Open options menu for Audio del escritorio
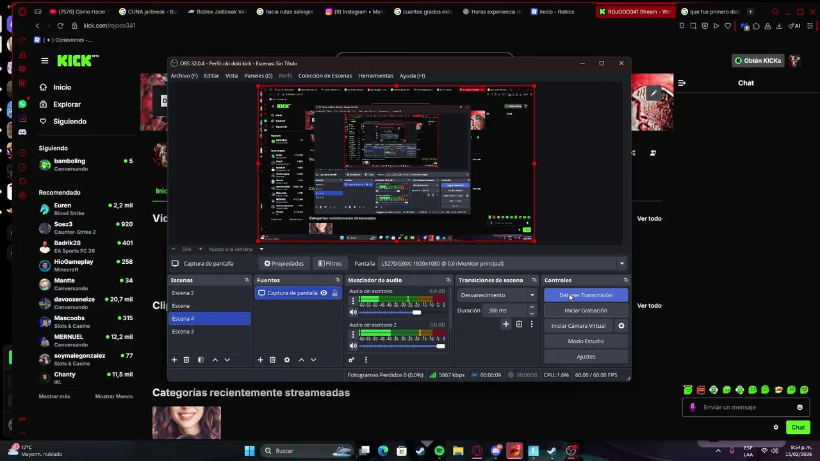Viewport: 820px width, 461px height. [x=352, y=300]
